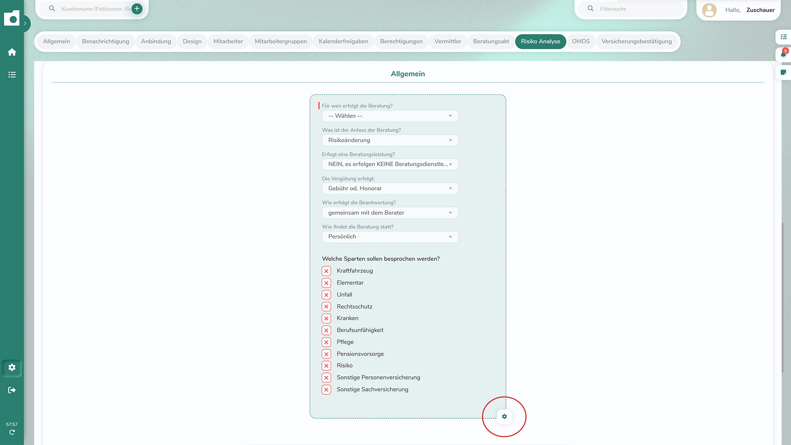This screenshot has height=445, width=791.
Task: Click the settings gear in the sidebar
Action: (12, 368)
